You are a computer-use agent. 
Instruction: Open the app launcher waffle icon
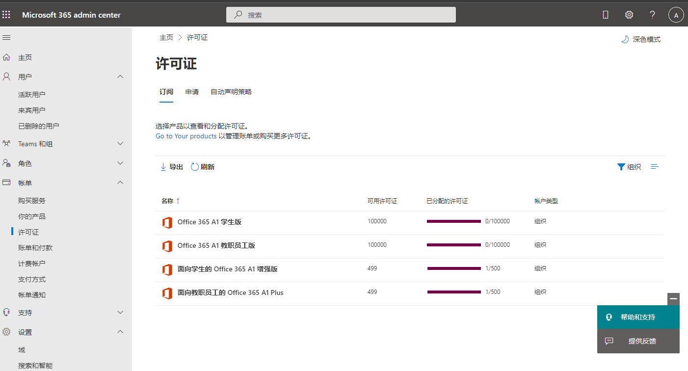(6, 15)
